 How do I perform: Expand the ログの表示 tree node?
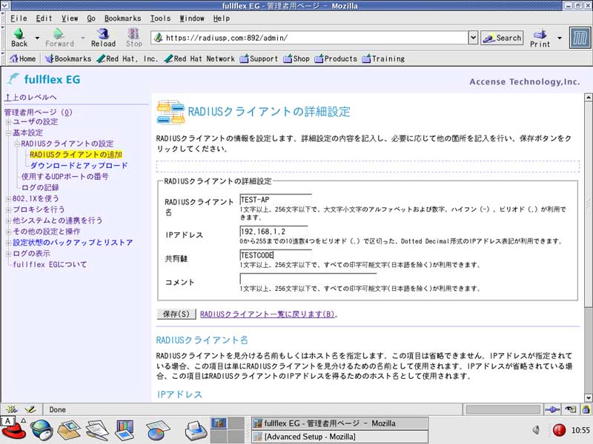[x=8, y=254]
